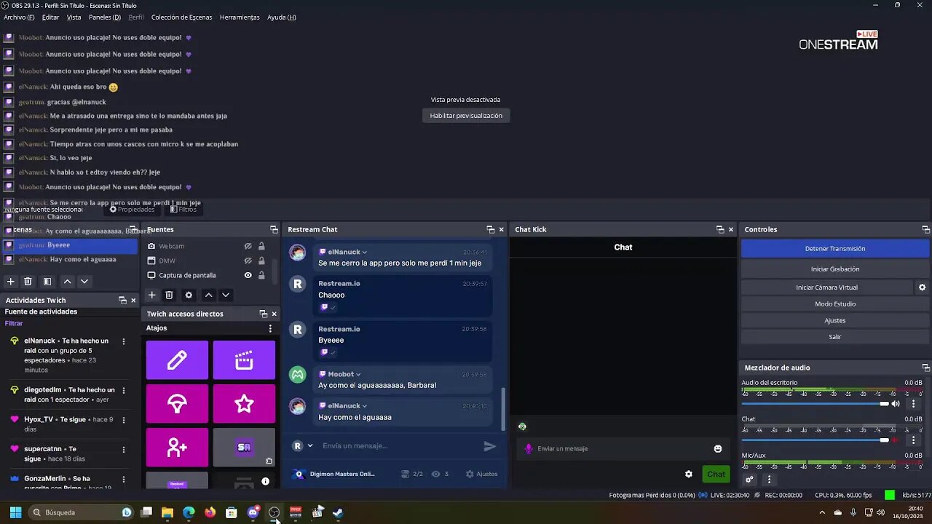The image size is (932, 524).
Task: Click Habilitar previsualización button
Action: [466, 116]
